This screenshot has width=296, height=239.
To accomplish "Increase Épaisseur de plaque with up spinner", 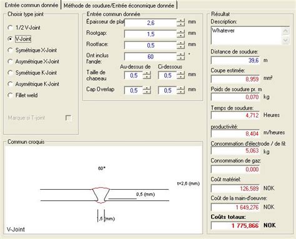I will (x=180, y=21).
